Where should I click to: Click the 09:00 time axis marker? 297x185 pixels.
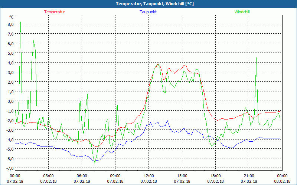pyautogui.click(x=115, y=176)
